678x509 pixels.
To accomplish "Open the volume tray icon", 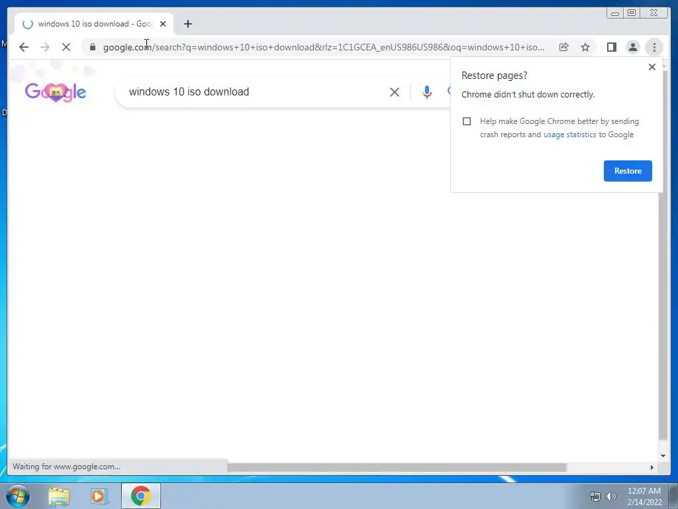I will coord(611,496).
